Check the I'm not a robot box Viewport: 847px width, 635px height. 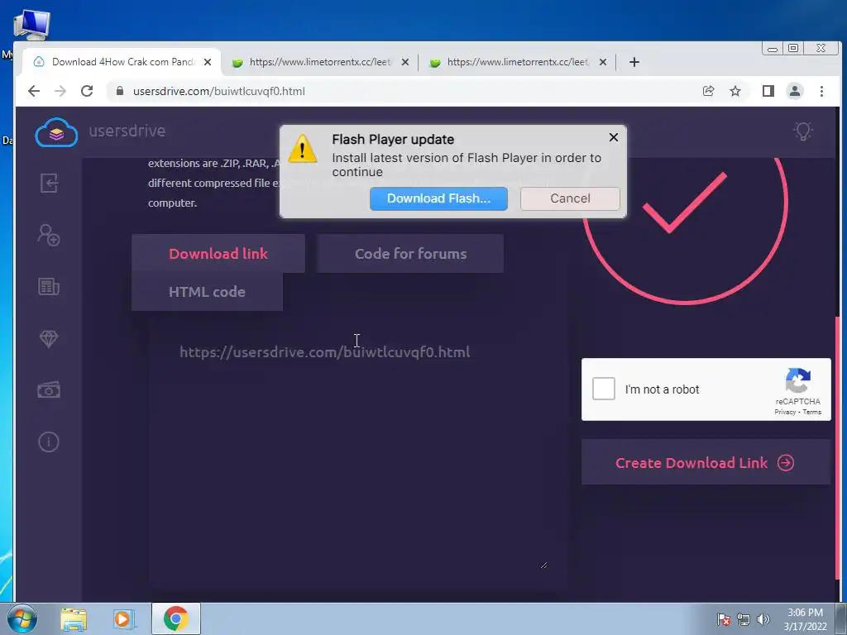603,389
